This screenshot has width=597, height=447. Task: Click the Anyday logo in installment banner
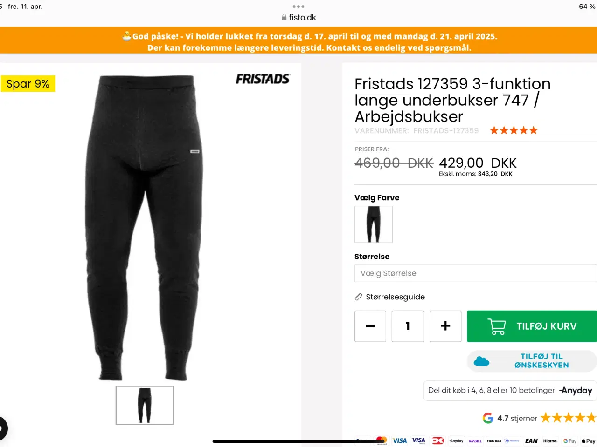pos(576,391)
